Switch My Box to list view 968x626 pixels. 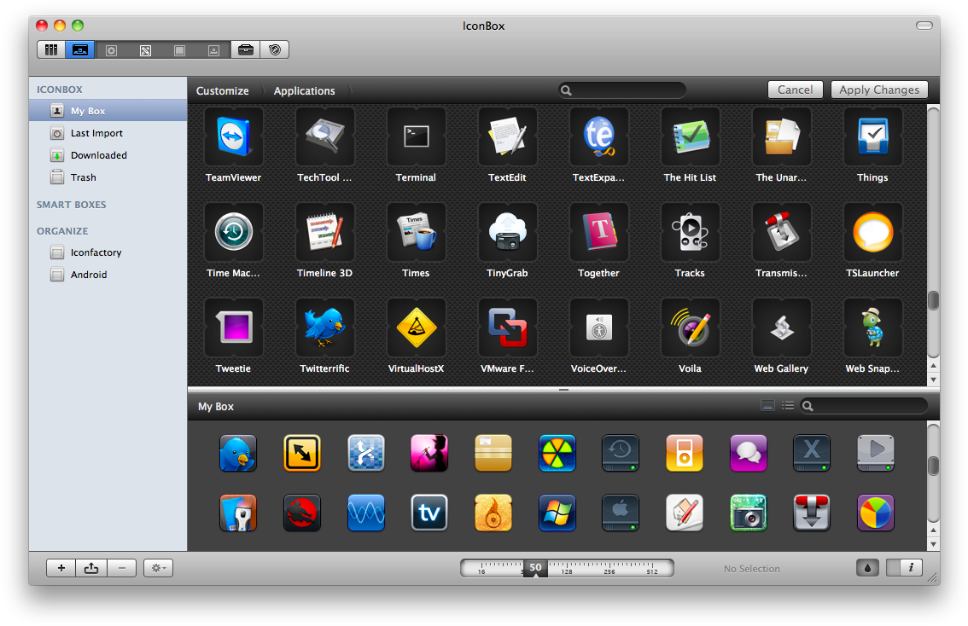tap(788, 406)
